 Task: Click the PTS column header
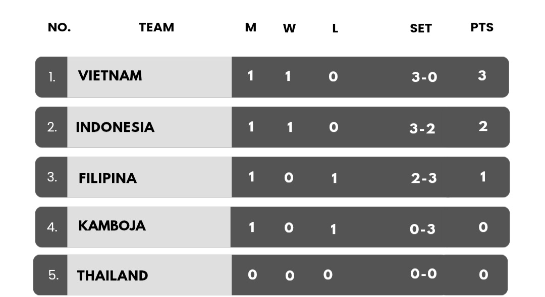click(x=482, y=27)
